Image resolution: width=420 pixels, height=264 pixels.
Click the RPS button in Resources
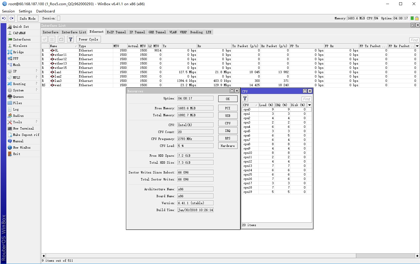(x=228, y=138)
